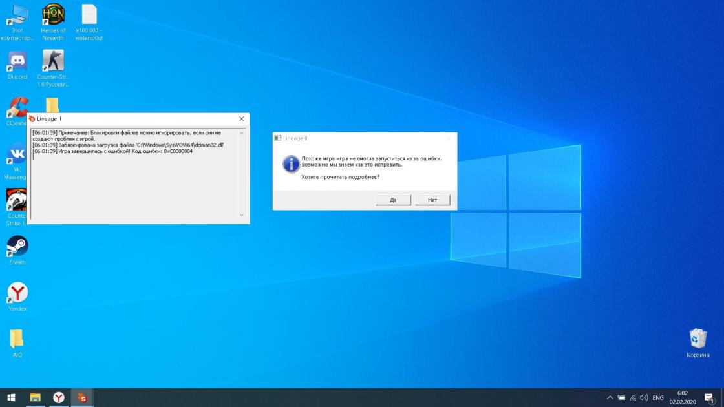This screenshot has height=407, width=724.
Task: Open File Explorer from the taskbar
Action: point(36,397)
